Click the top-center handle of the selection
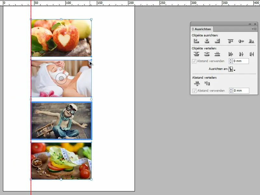The image size is (260, 195). 61,19
